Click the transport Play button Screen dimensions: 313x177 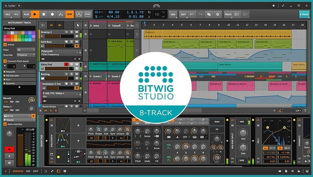click(35, 14)
